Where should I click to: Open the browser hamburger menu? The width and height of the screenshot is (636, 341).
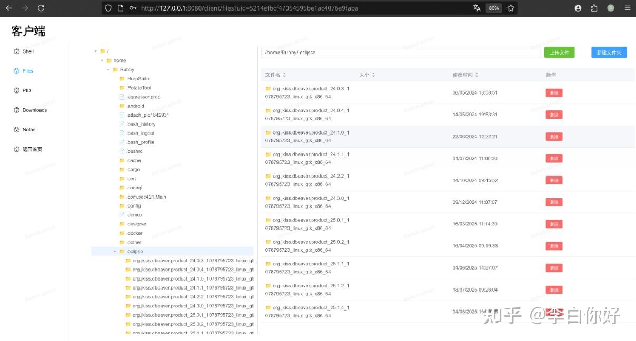click(627, 8)
